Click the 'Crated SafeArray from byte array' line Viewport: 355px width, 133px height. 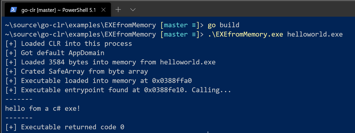pos(84,71)
